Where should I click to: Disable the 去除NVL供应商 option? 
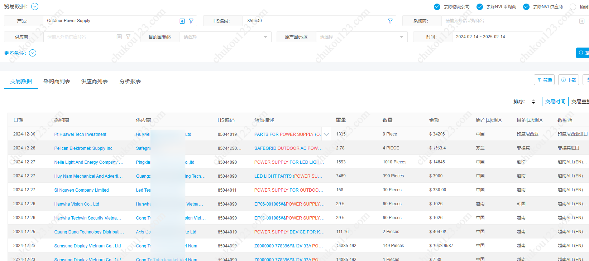(x=526, y=7)
